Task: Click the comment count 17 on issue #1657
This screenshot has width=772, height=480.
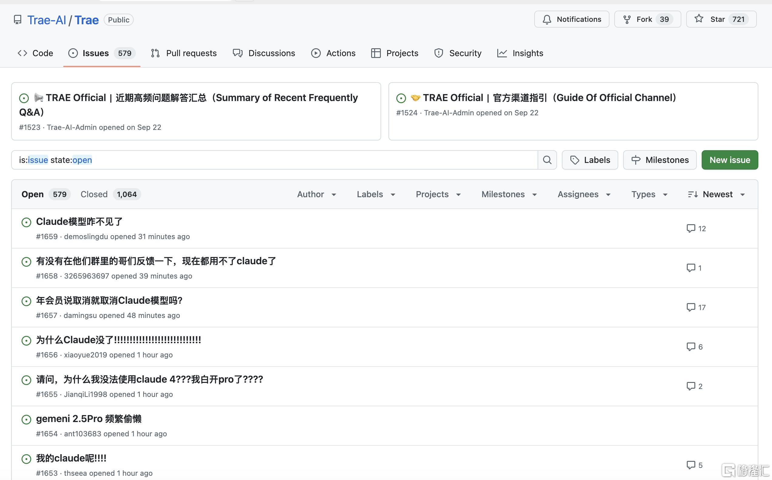Action: coord(696,307)
